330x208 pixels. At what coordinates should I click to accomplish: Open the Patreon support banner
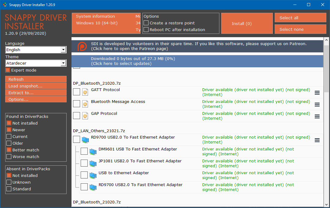pos(197,46)
